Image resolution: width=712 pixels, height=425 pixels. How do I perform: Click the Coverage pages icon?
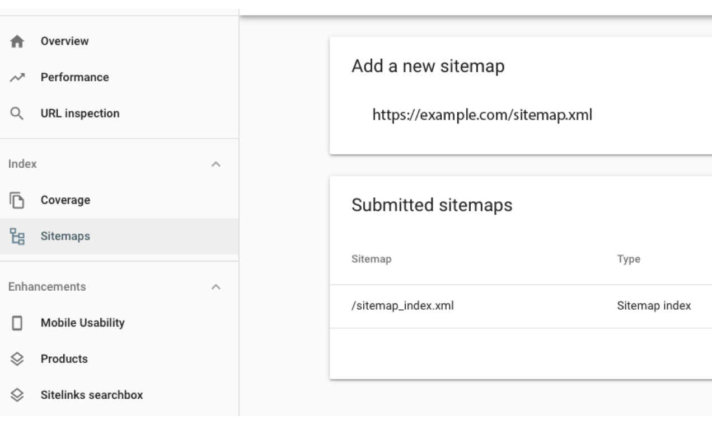18,200
